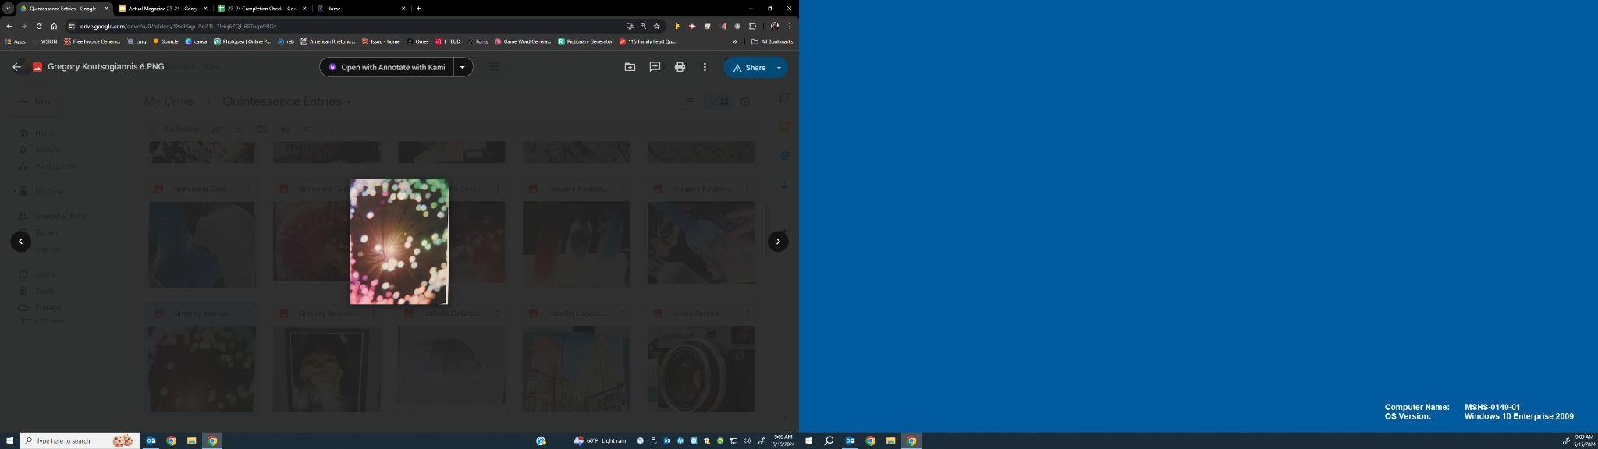Open Outlook on the blue desktop taskbar
Image resolution: width=1598 pixels, height=449 pixels.
tap(850, 440)
